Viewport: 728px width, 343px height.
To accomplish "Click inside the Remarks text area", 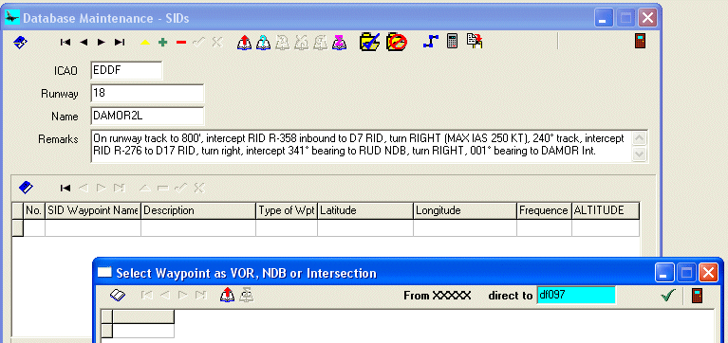I will [x=363, y=146].
